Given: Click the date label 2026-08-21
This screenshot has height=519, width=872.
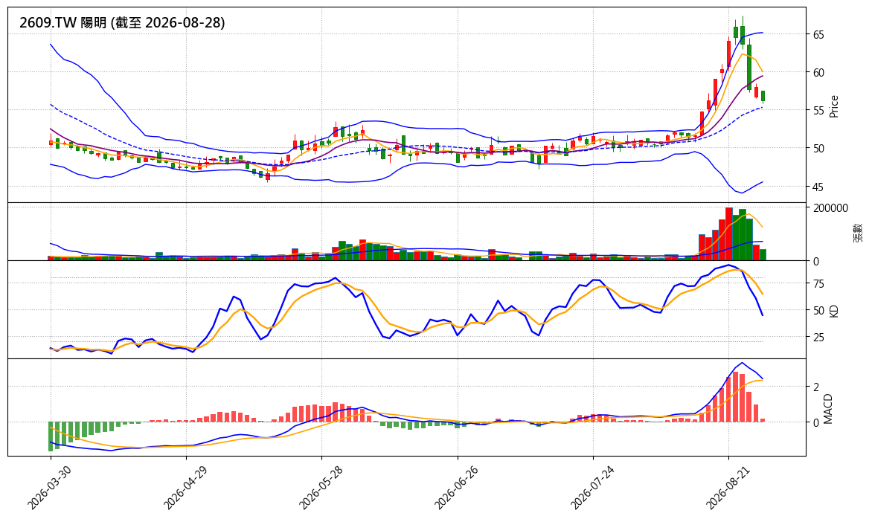Looking at the screenshot, I should (727, 487).
